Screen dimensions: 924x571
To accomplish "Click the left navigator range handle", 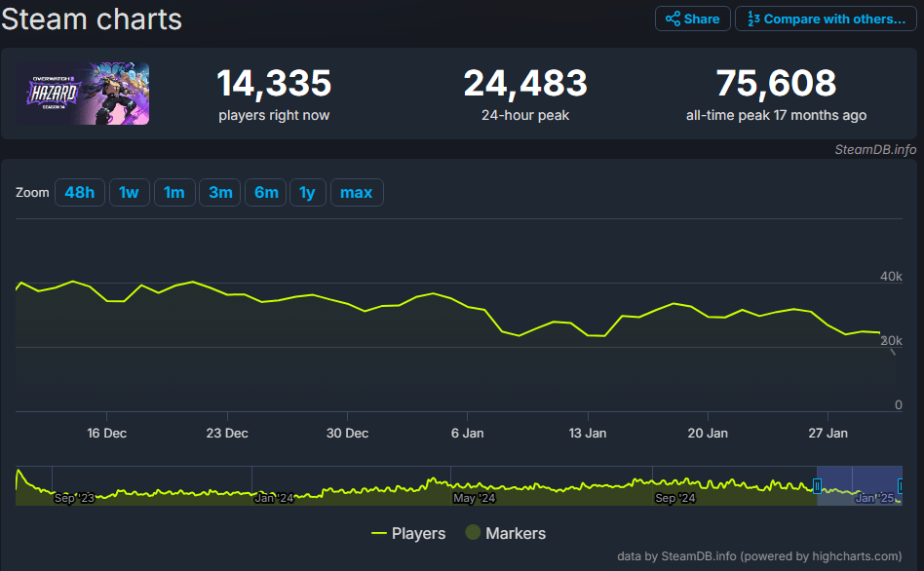I will click(818, 486).
